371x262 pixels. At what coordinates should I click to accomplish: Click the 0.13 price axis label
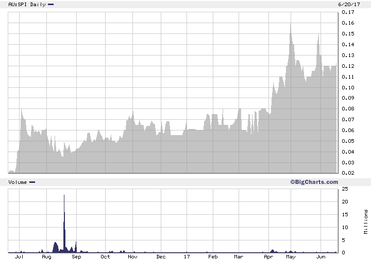[x=348, y=55]
